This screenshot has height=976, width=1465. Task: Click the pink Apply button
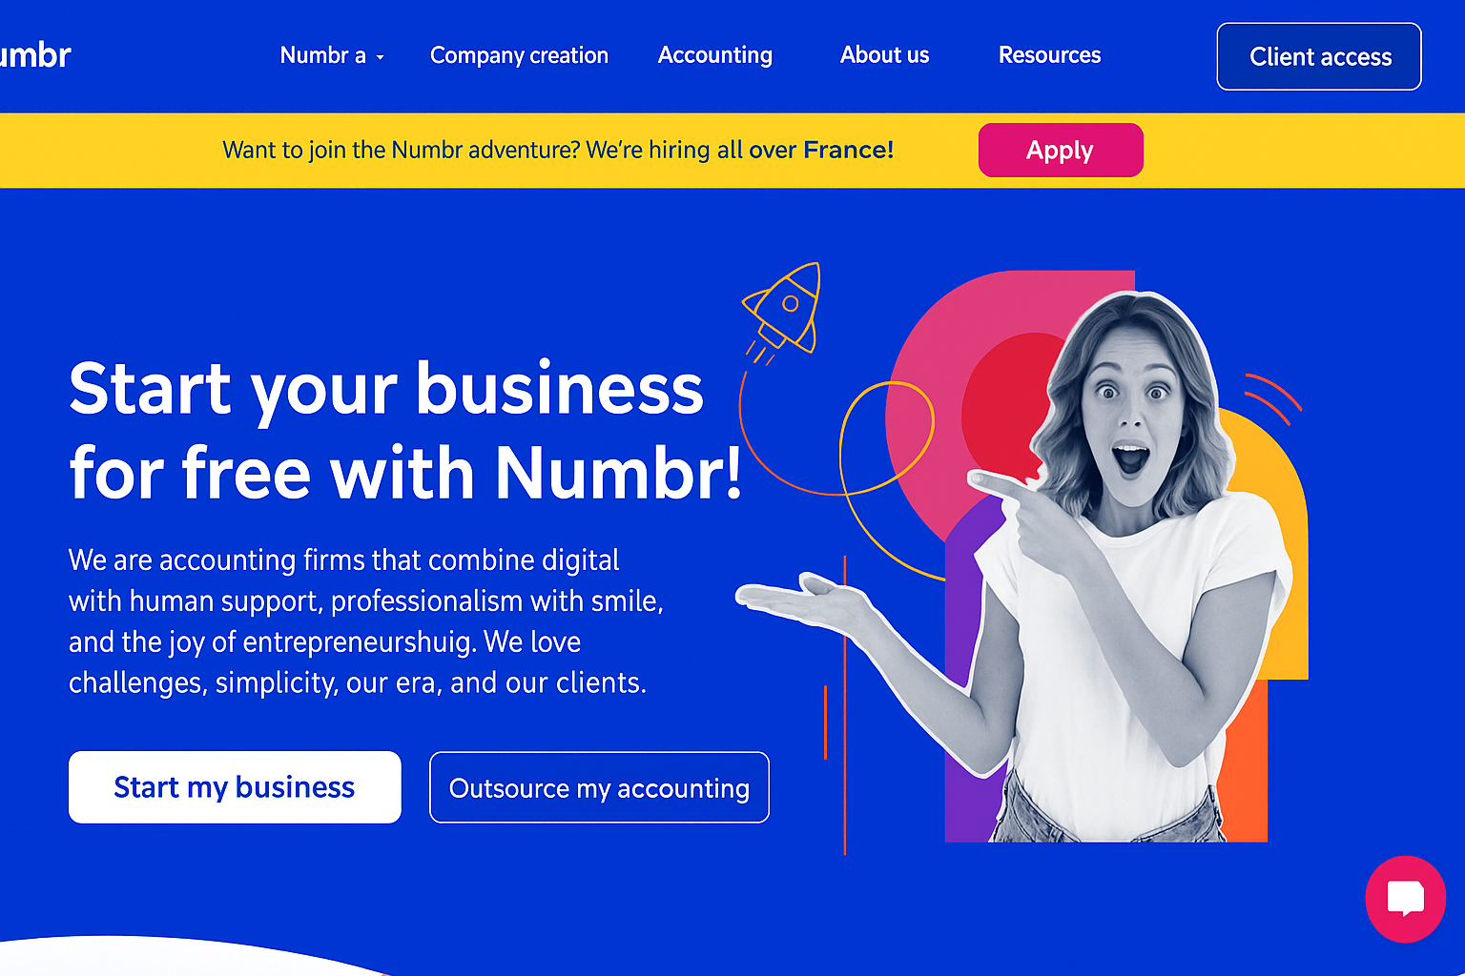click(x=1061, y=150)
